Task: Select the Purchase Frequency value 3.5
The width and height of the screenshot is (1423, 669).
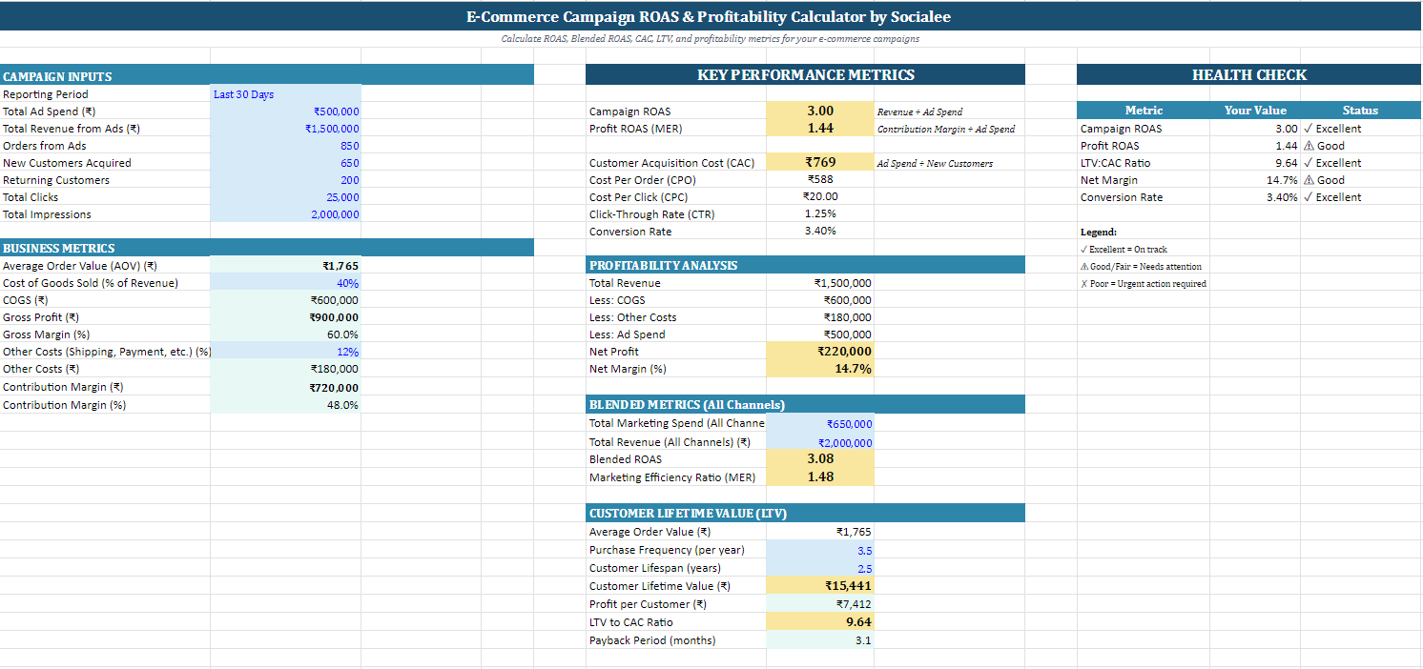Action: (820, 550)
